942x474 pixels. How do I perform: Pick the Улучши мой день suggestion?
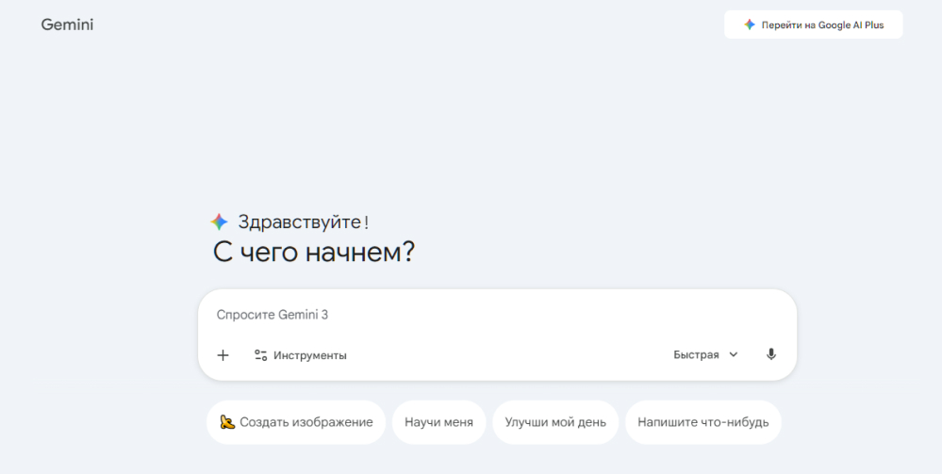point(555,422)
